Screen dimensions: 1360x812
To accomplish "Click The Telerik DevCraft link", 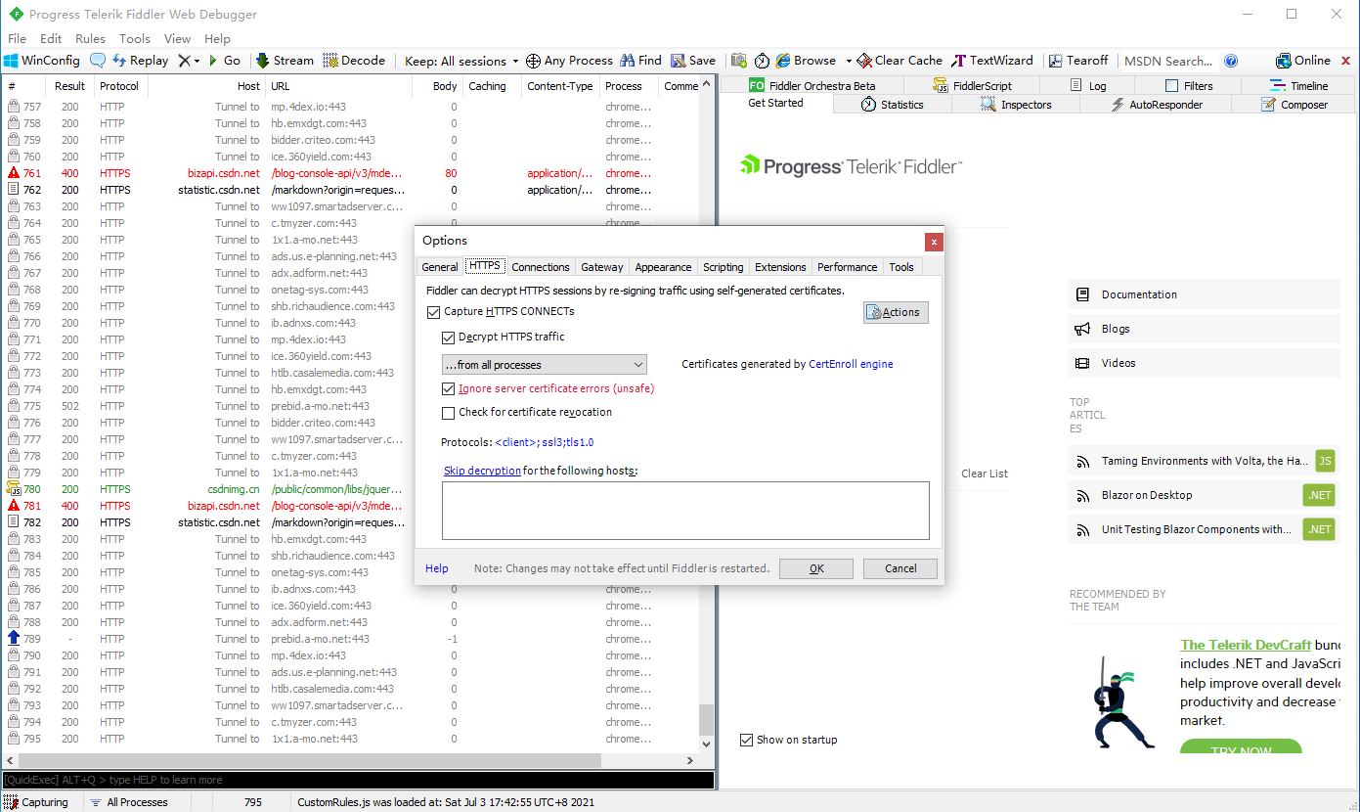I will 1246,645.
